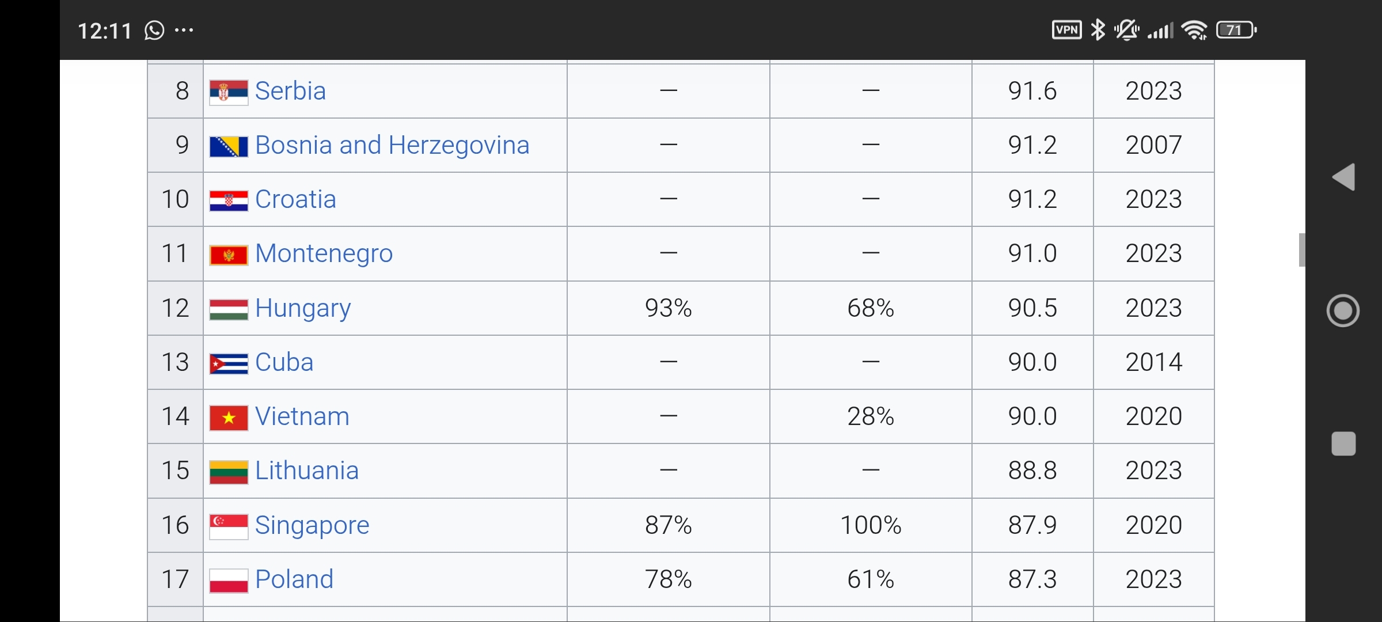Viewport: 1382px width, 622px height.
Task: Go to the Hungary page
Action: point(303,308)
